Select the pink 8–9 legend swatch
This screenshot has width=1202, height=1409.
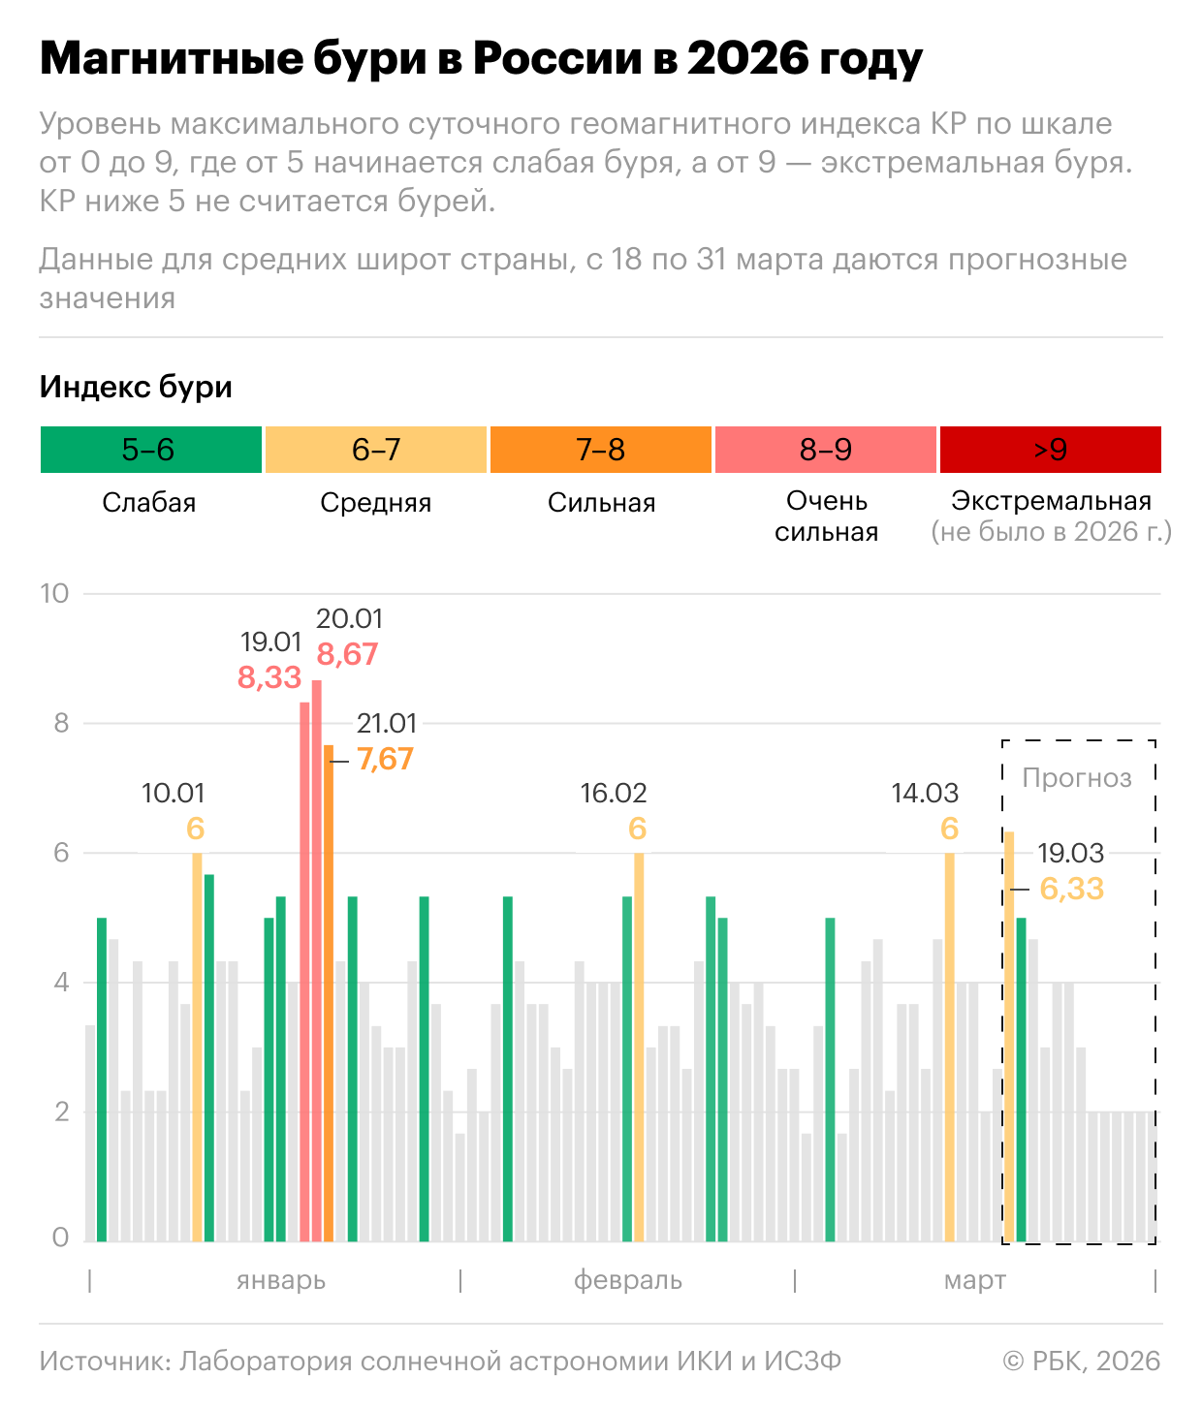point(826,450)
